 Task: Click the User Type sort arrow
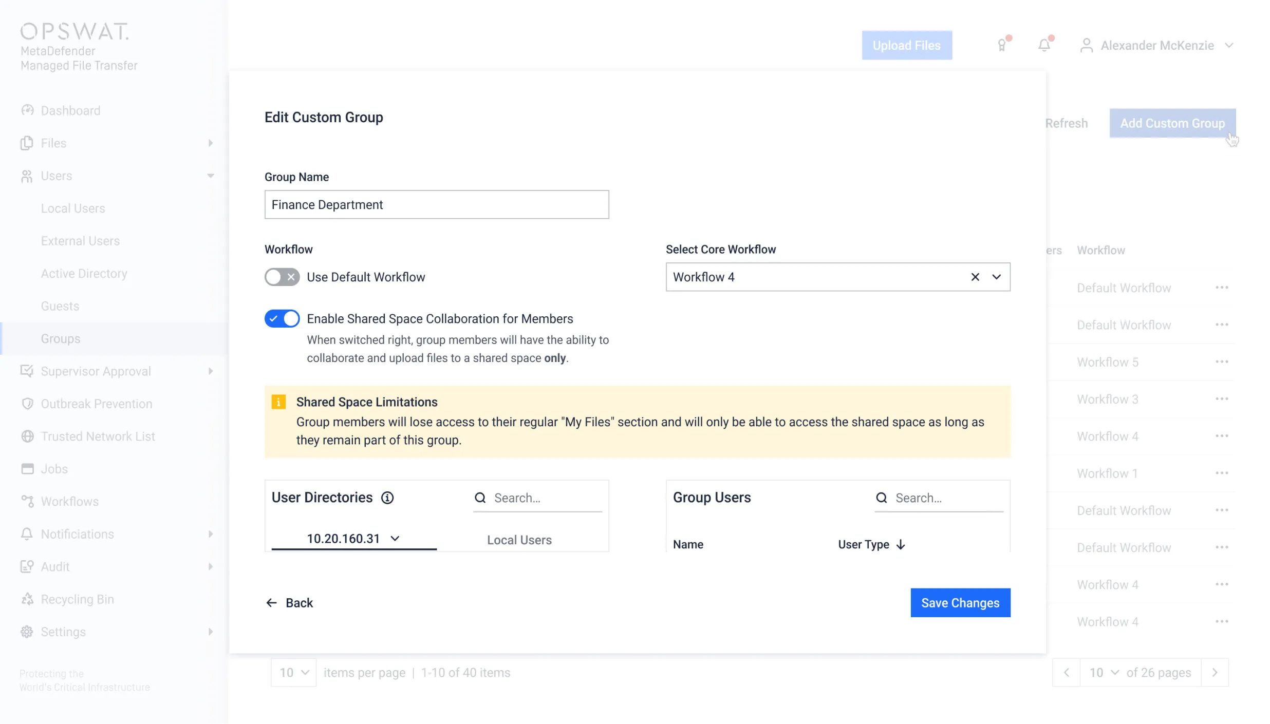[x=901, y=544]
